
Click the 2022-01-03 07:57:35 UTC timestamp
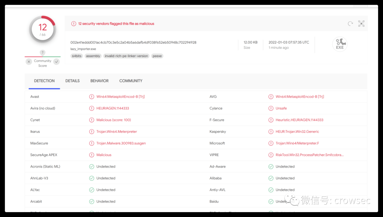[289, 42]
